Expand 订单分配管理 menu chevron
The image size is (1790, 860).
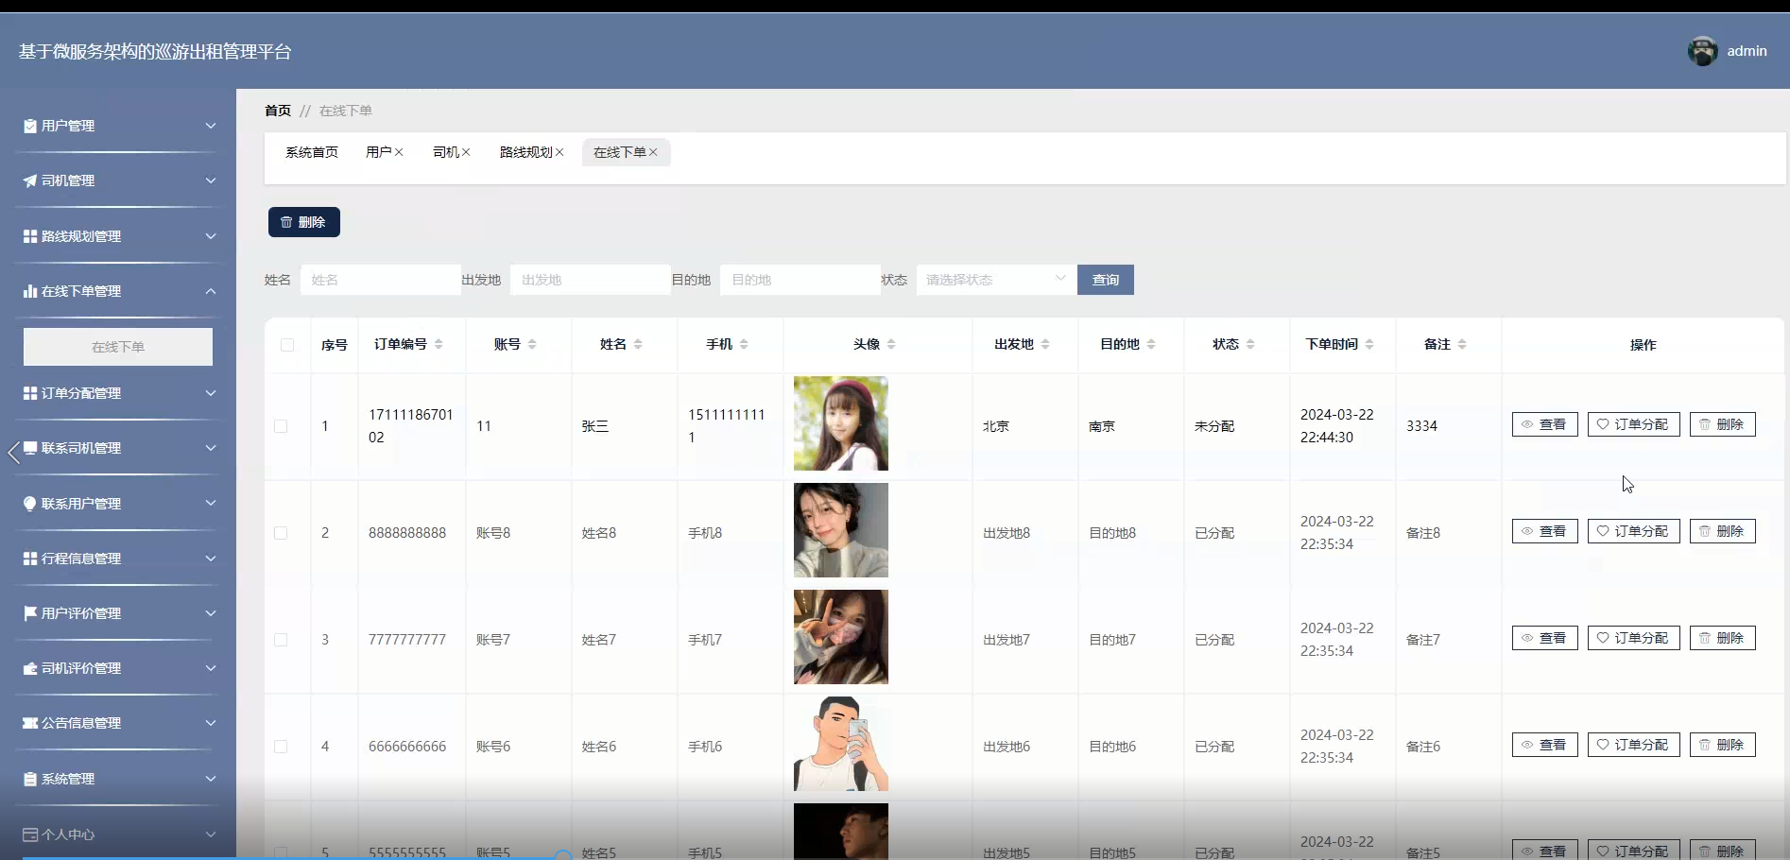[x=211, y=393]
